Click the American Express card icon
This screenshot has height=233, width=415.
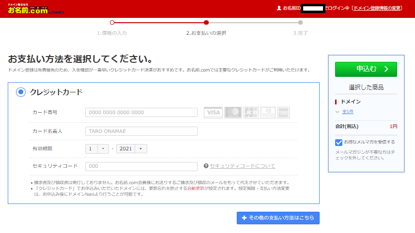(283, 112)
